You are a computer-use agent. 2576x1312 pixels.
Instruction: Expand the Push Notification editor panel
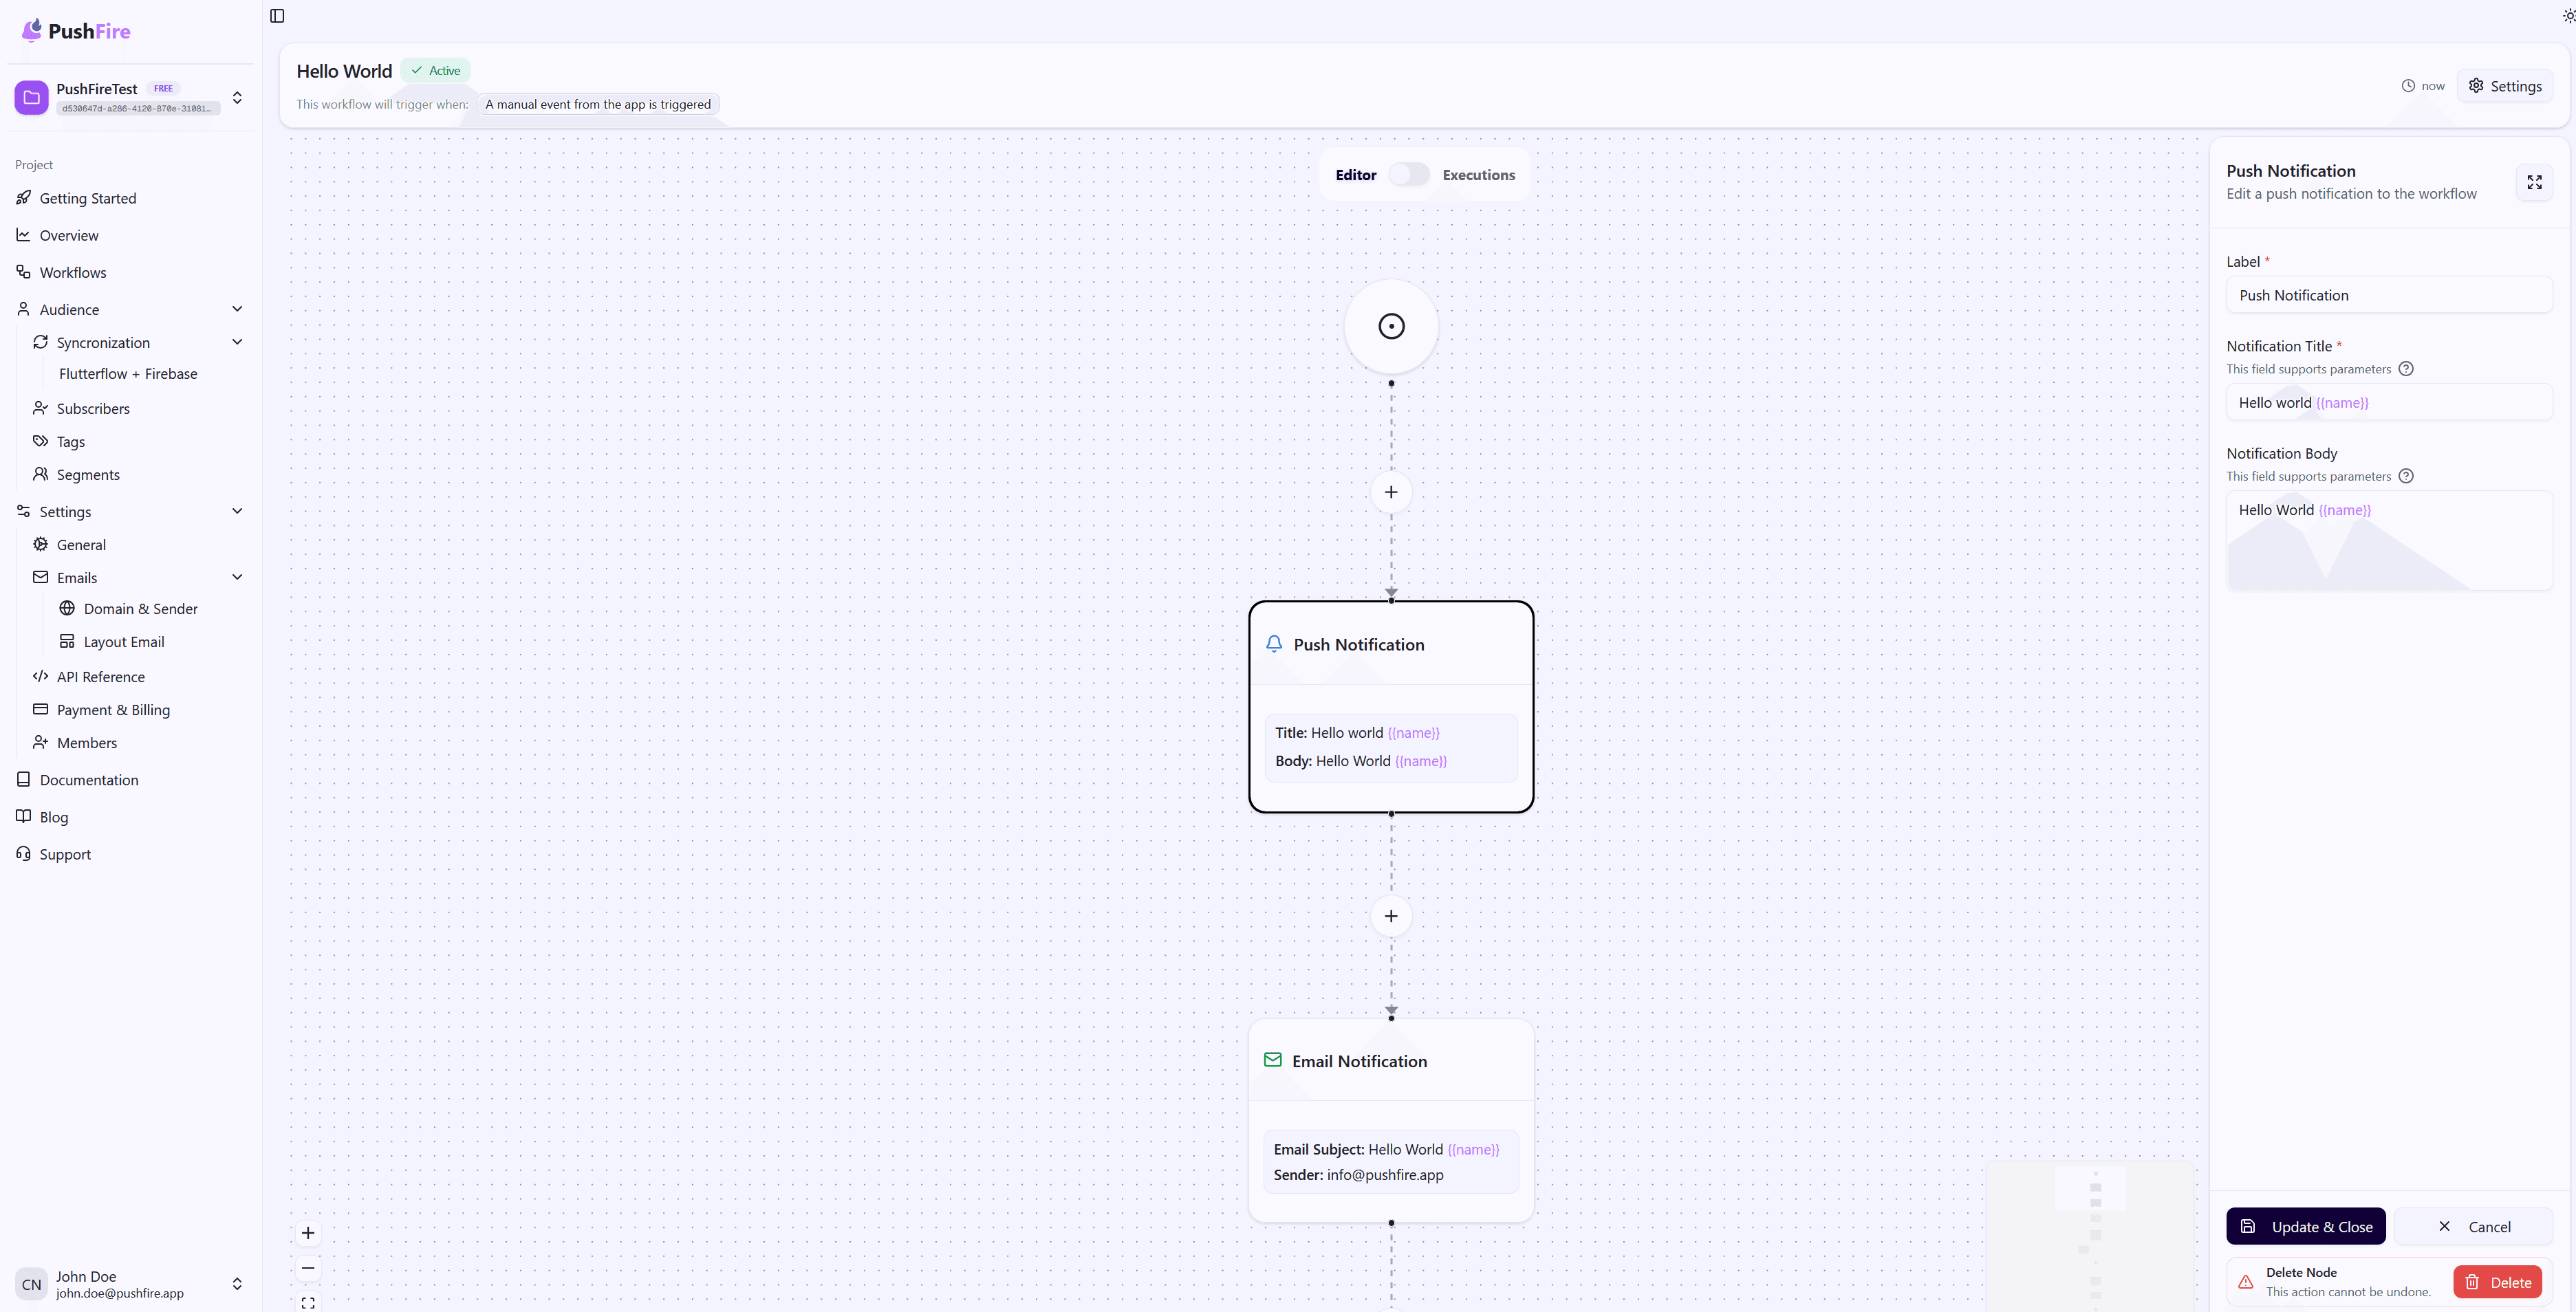[x=2534, y=183]
